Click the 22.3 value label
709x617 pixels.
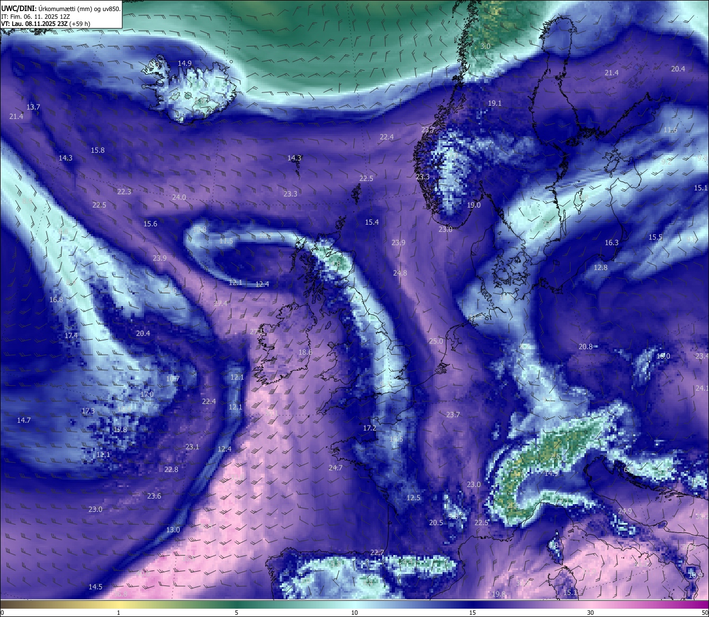coord(124,192)
